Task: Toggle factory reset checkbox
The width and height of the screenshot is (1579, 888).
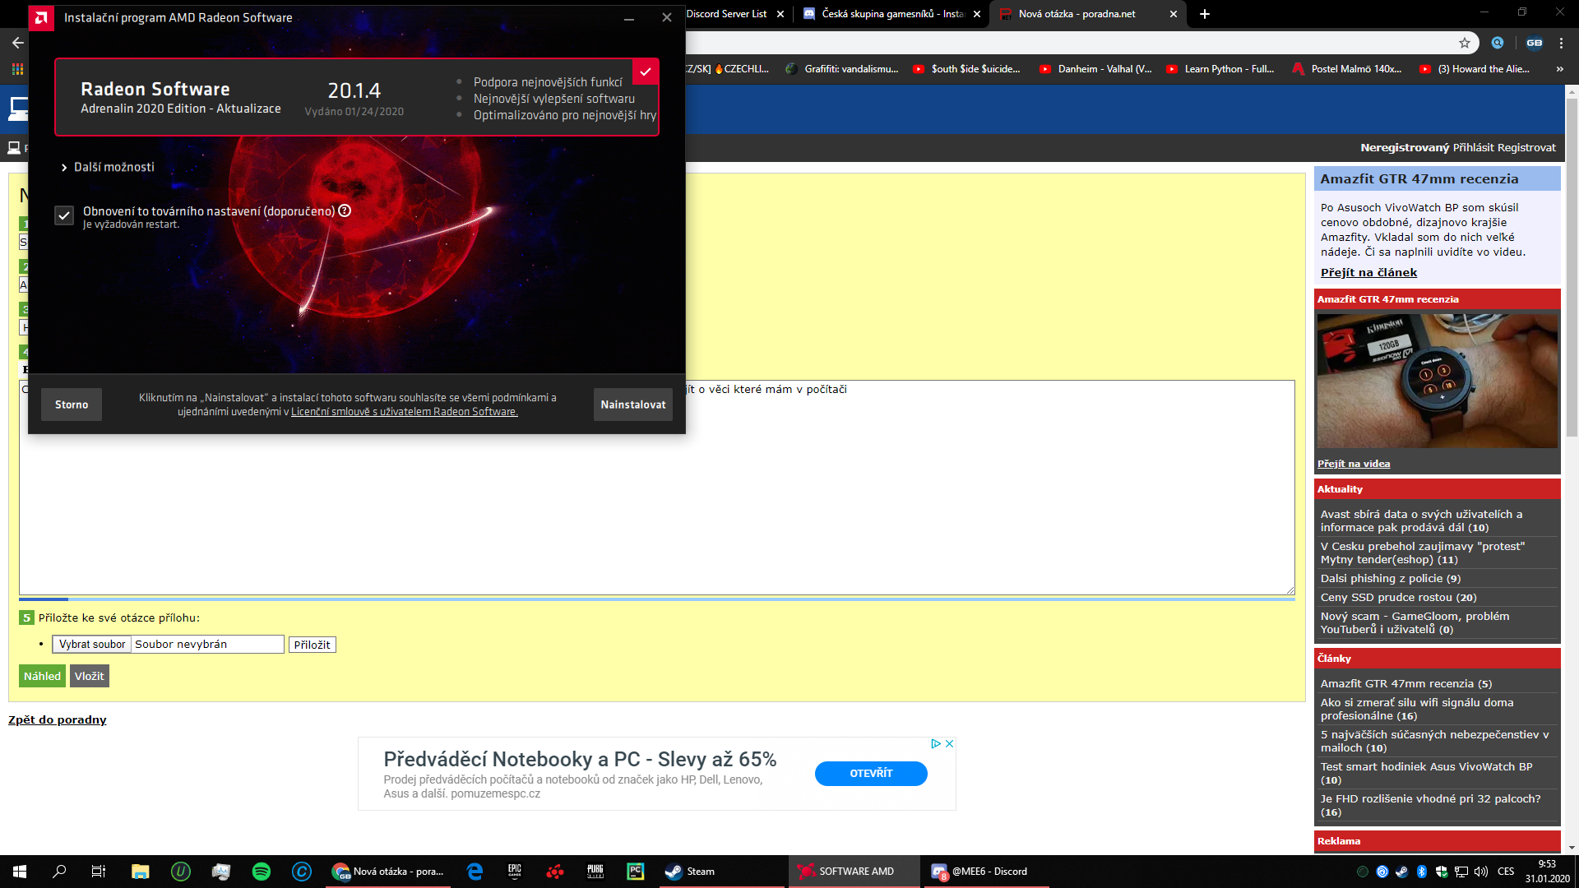Action: click(64, 215)
